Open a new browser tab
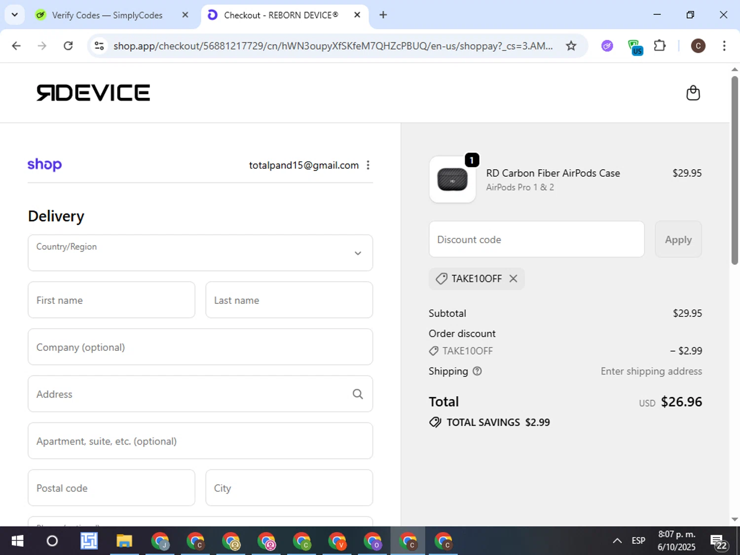 click(x=383, y=15)
